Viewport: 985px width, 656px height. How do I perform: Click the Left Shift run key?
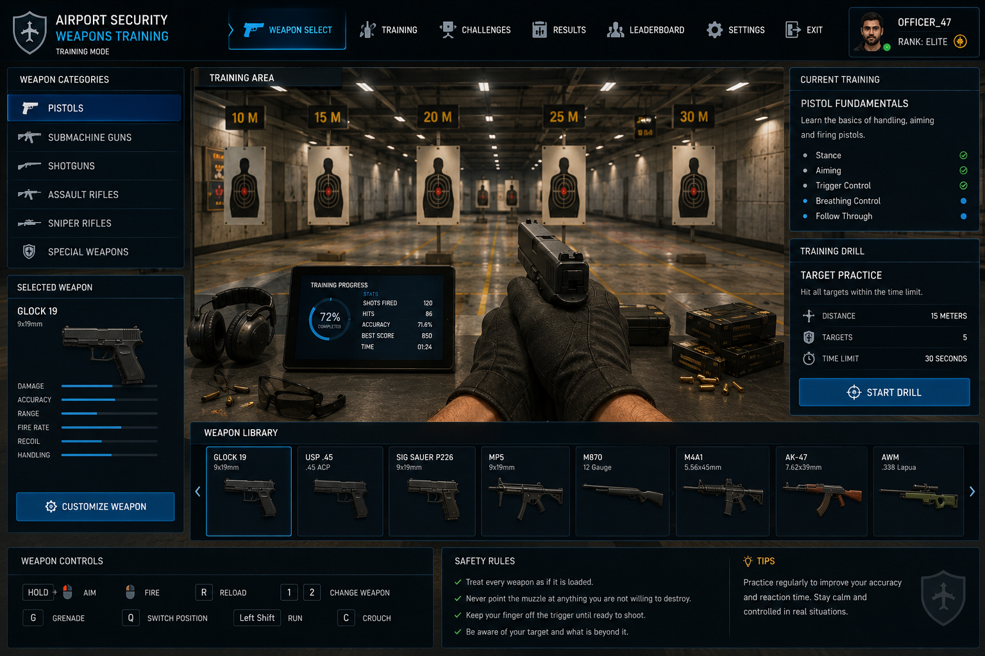[x=257, y=618]
